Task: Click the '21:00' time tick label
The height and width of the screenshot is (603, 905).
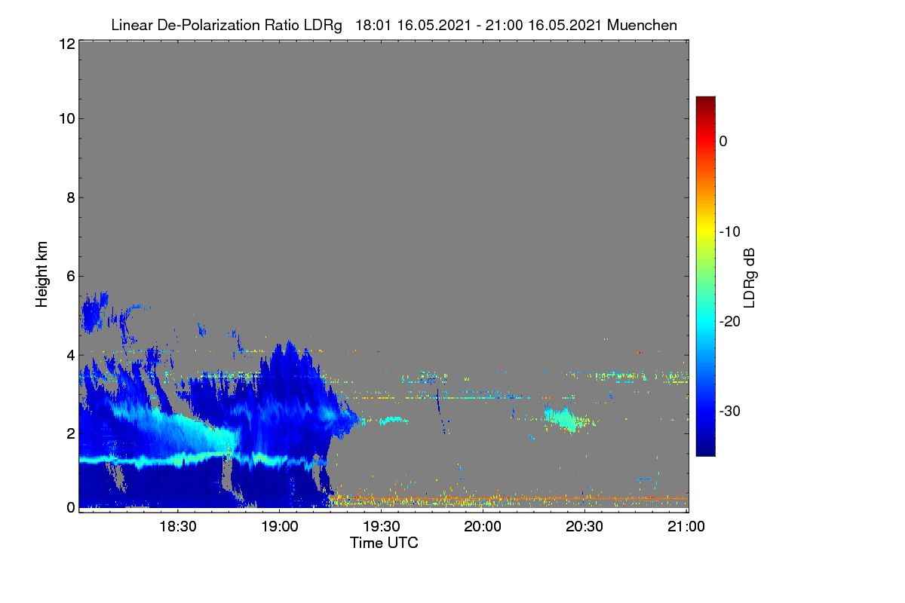Action: (x=687, y=527)
